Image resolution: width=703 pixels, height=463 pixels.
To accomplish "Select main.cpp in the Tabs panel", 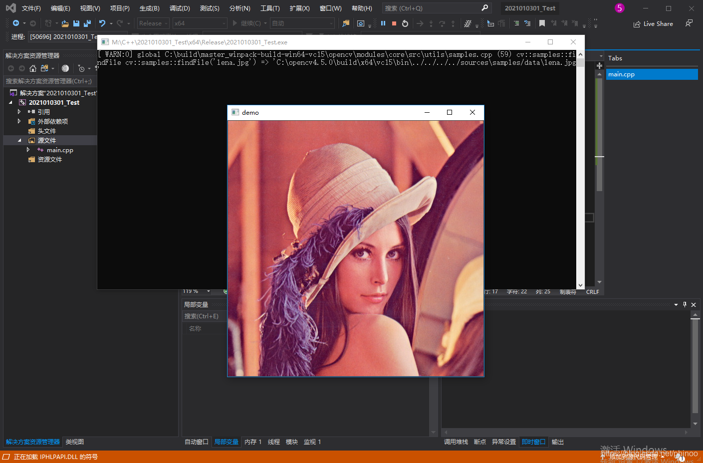I will pyautogui.click(x=652, y=74).
